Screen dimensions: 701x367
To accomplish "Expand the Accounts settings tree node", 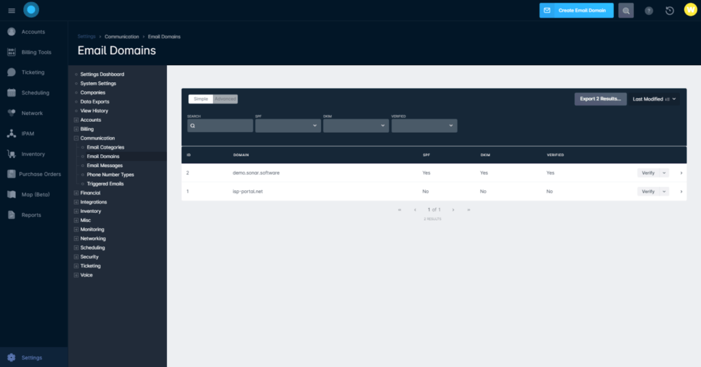I will (76, 120).
